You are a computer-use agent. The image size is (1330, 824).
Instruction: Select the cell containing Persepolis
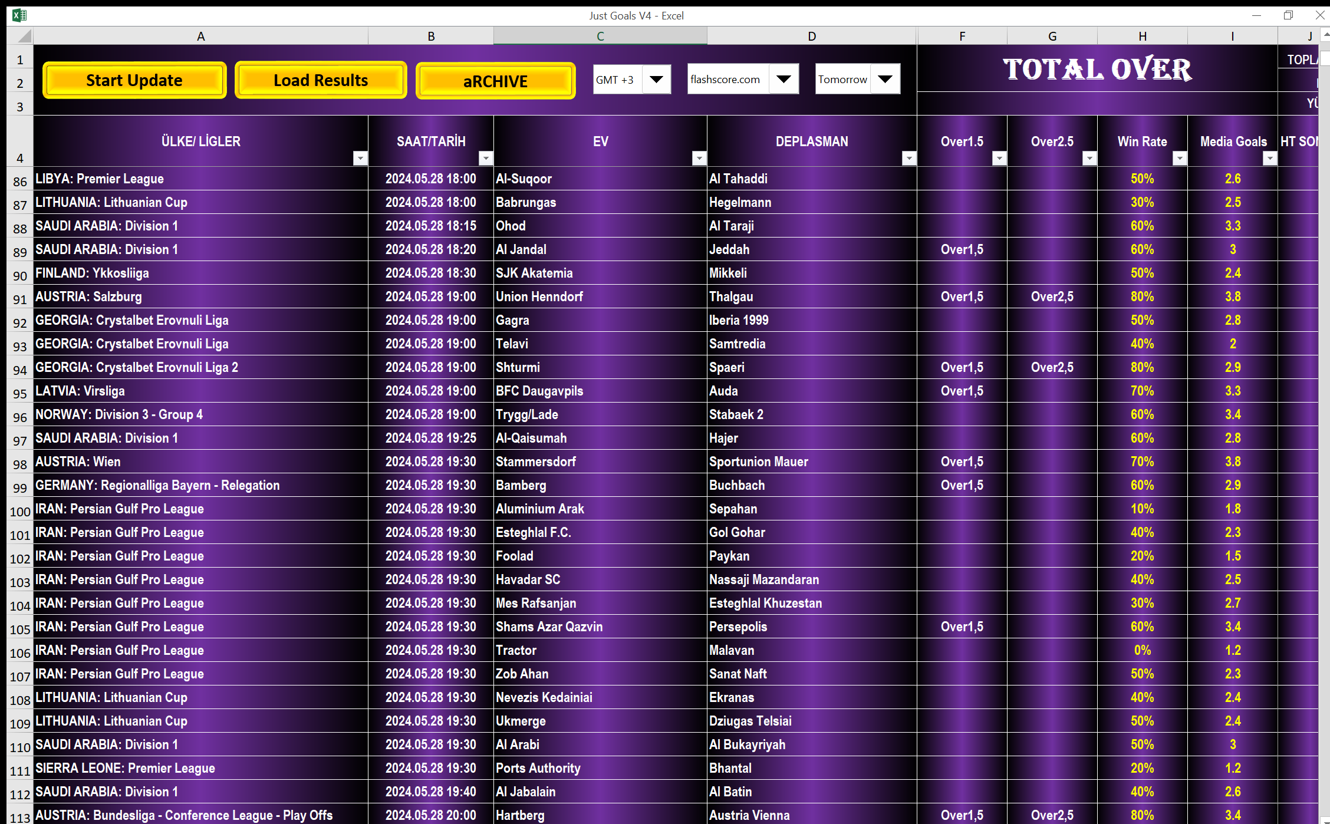(812, 627)
